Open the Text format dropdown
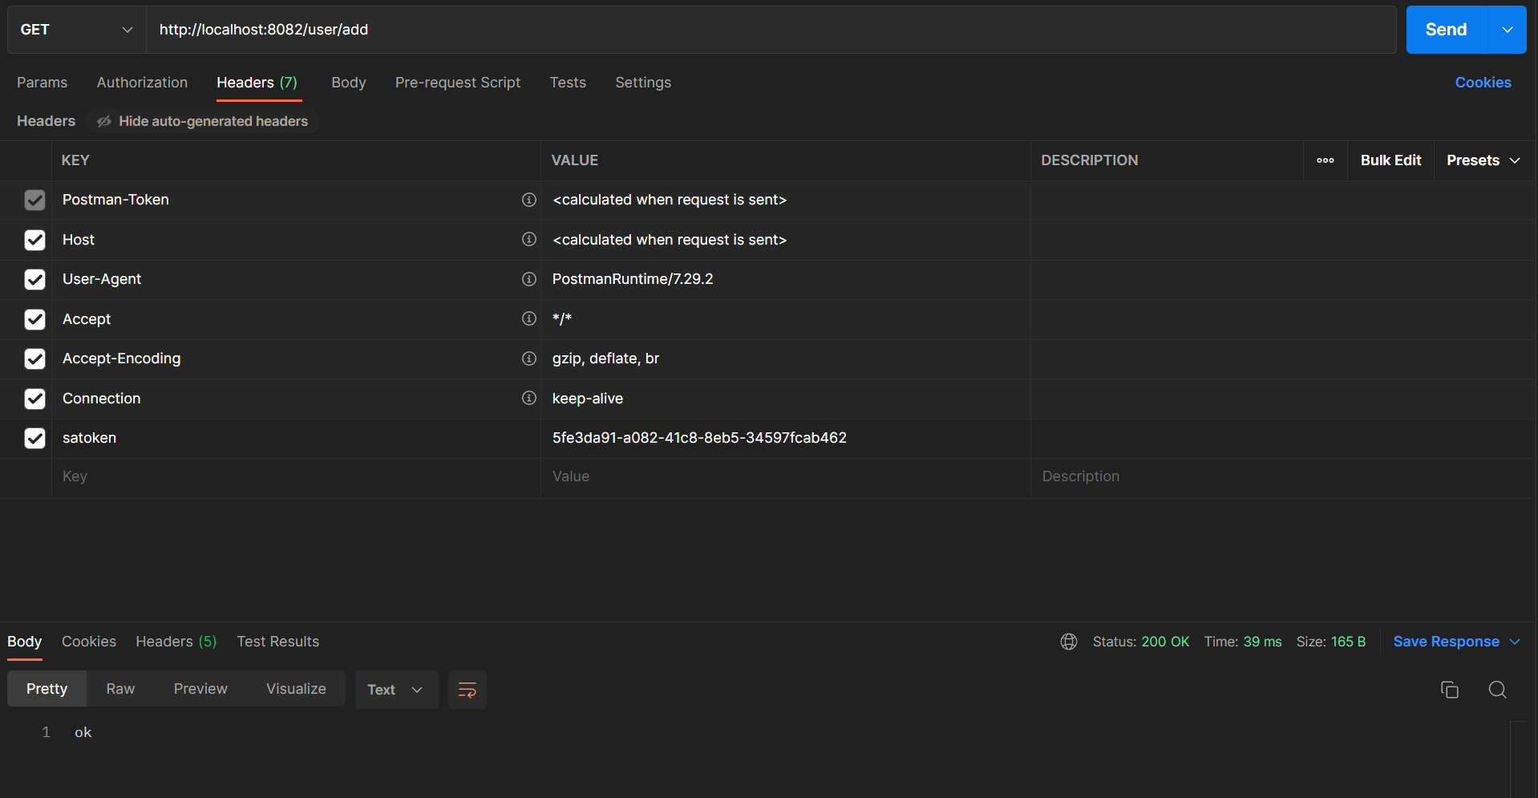This screenshot has height=798, width=1538. 395,690
